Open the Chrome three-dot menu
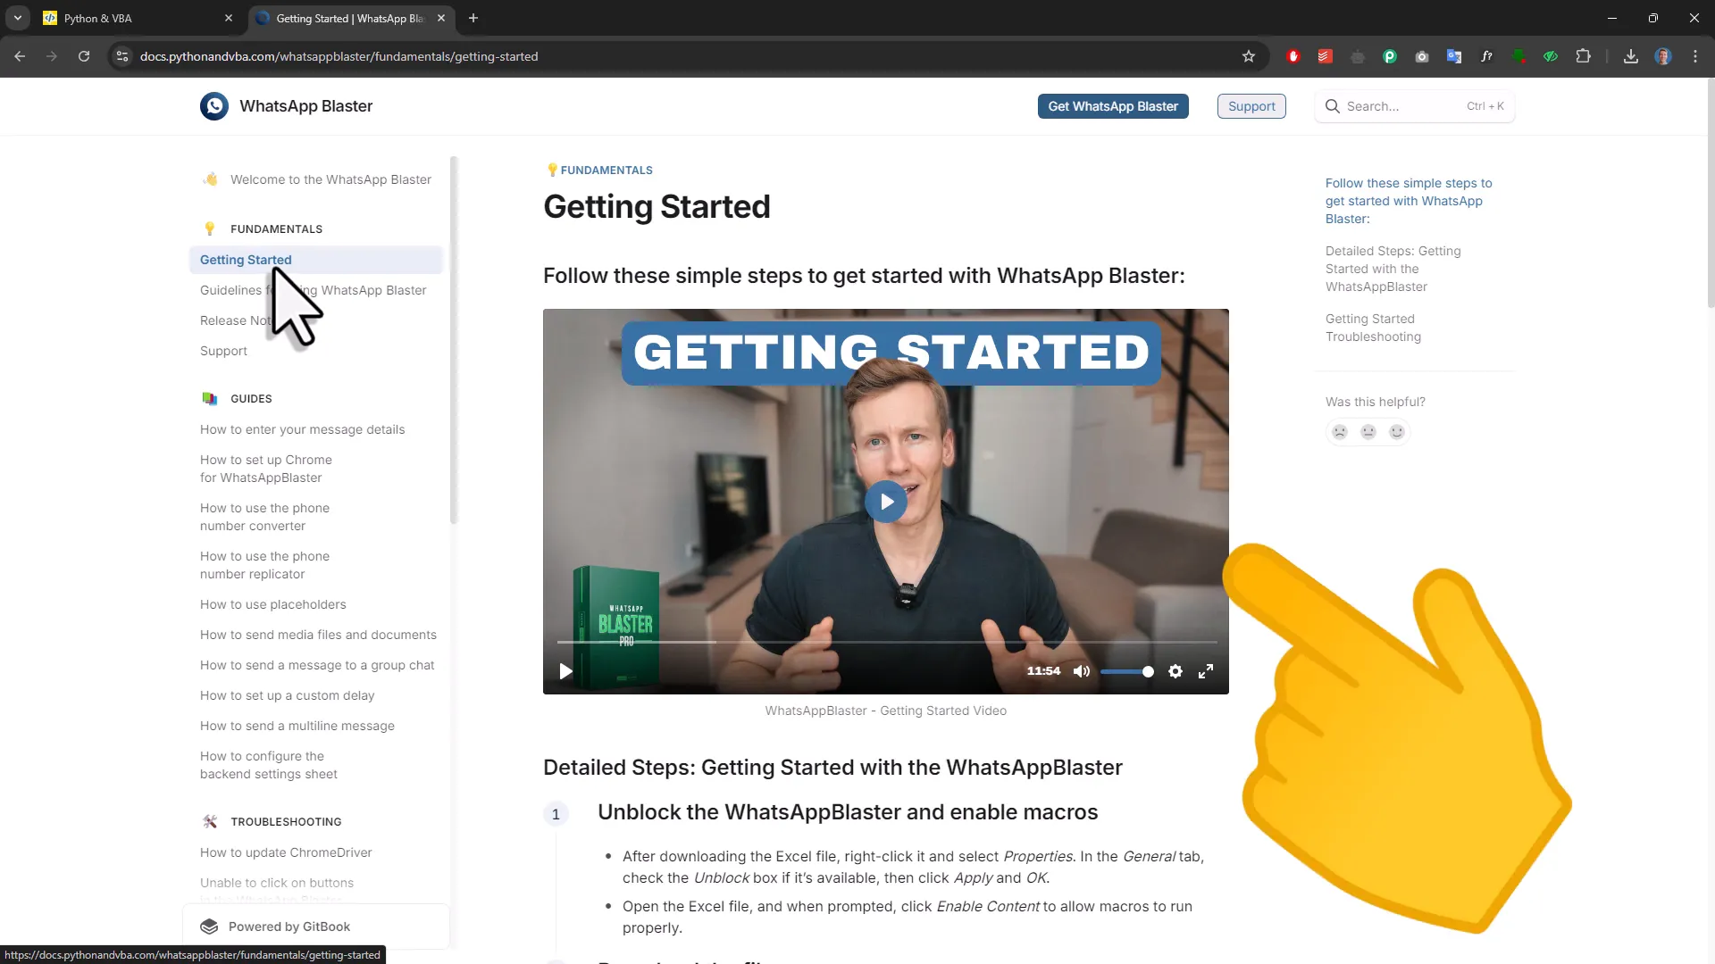This screenshot has width=1715, height=964. [x=1695, y=56]
